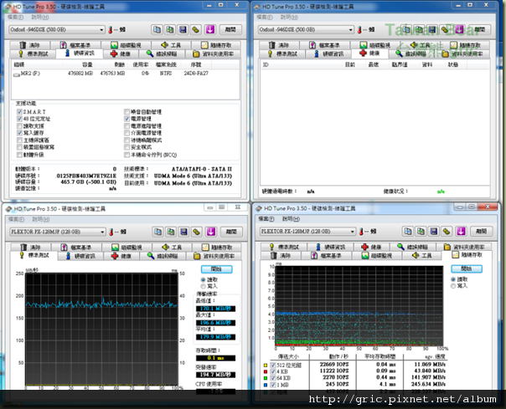Expand Oxfoof drive dropdown in disk info window
Viewport: 506px width, 409px height.
coord(101,28)
